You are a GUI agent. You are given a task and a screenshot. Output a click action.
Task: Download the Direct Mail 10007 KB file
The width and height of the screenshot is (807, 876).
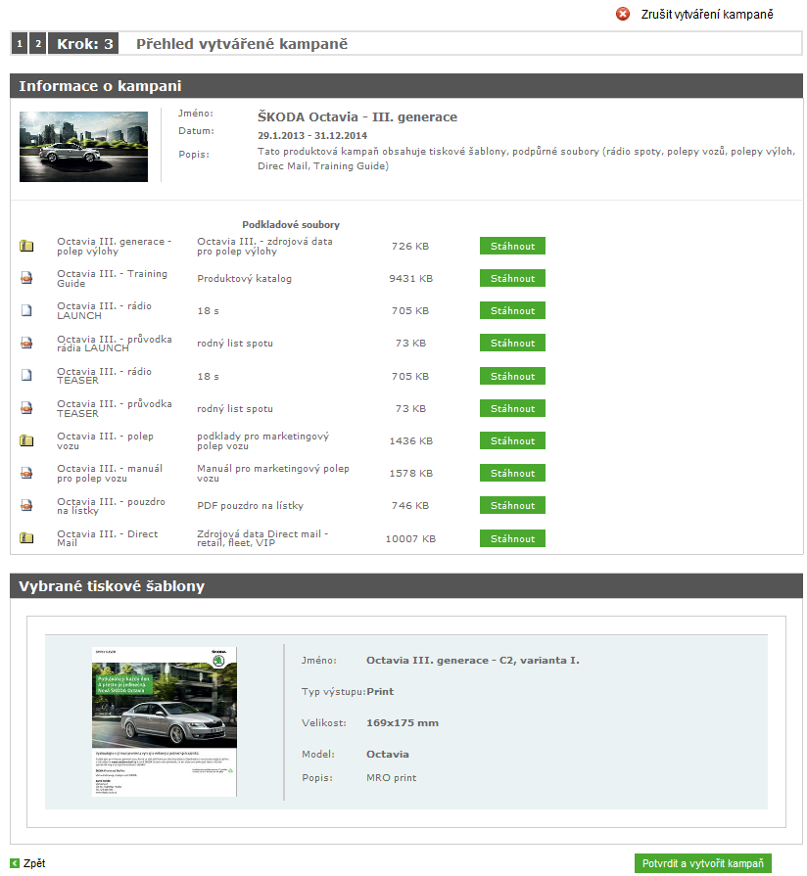coord(512,538)
